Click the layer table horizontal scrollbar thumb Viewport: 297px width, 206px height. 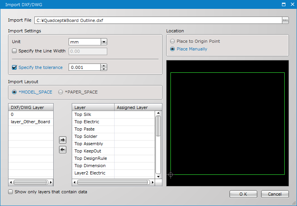pyautogui.click(x=113, y=183)
